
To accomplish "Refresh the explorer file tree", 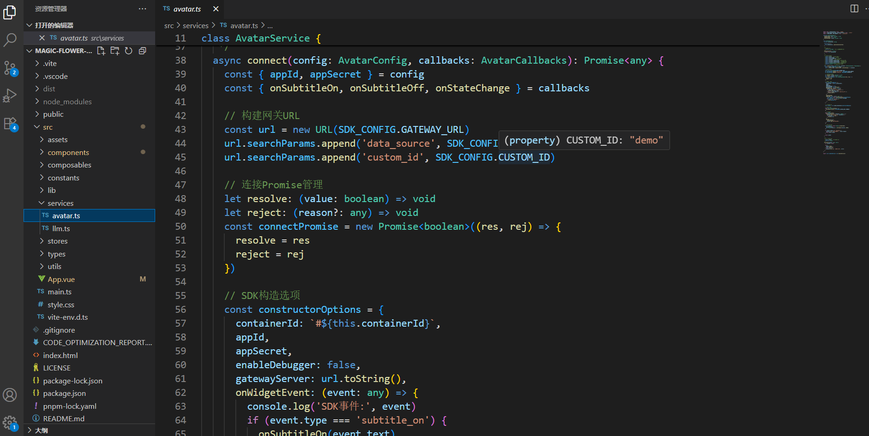I will [129, 51].
